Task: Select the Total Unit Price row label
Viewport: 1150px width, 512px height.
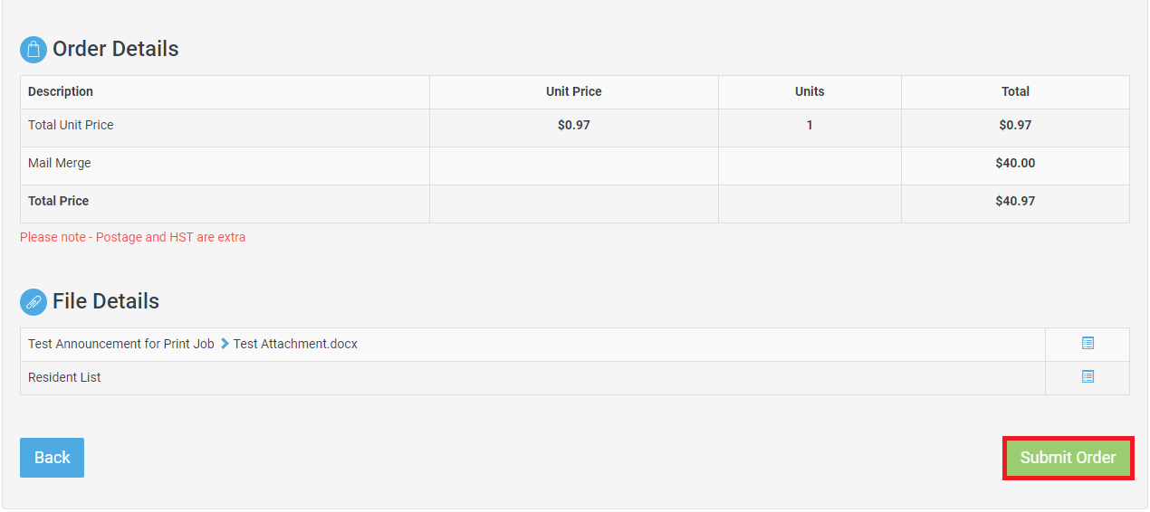Action: (x=71, y=125)
